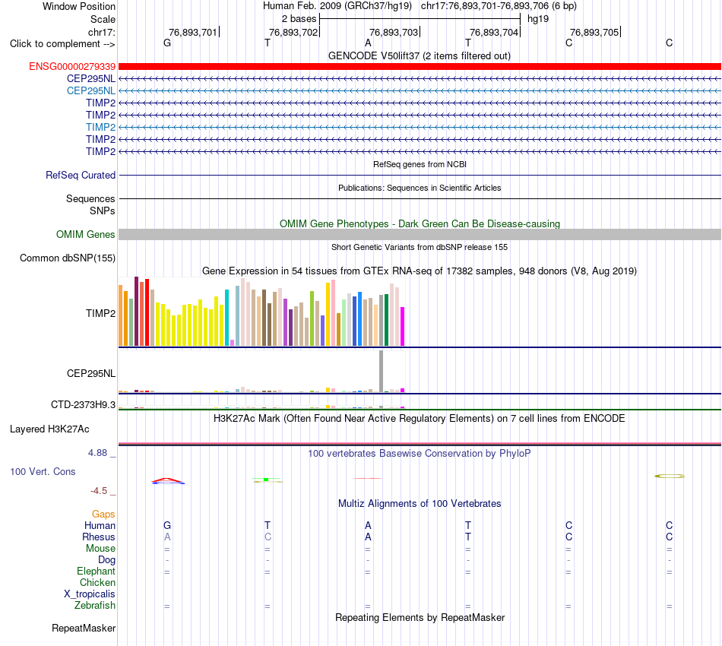Open the Short Genetic Variants dbSNP 155 title
This screenshot has height=646, width=722.
pos(420,247)
